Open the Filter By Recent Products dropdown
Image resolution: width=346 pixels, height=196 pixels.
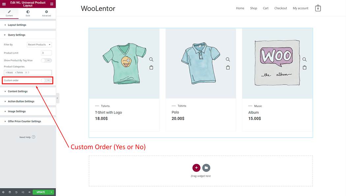click(x=39, y=44)
